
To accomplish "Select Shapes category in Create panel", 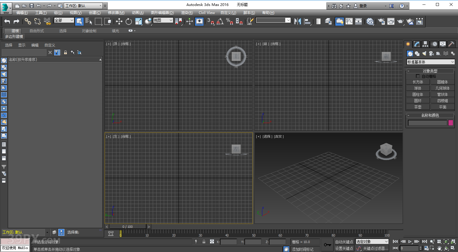I will [x=417, y=54].
